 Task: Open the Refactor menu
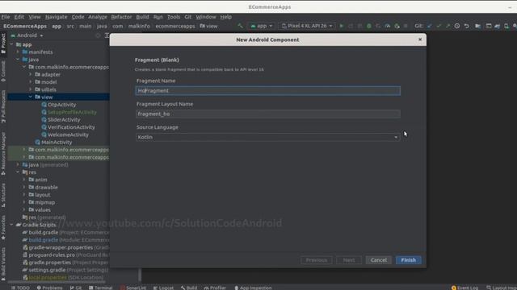121,17
